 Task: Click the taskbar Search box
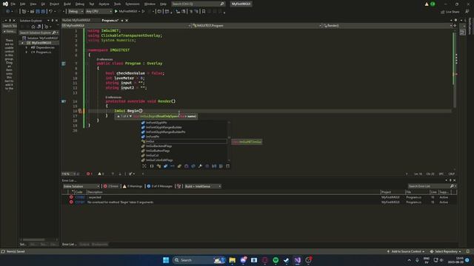[x=199, y=260]
